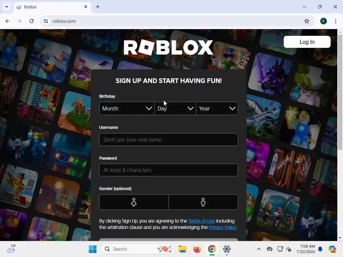Click the Log In button
The image size is (343, 257).
307,42
